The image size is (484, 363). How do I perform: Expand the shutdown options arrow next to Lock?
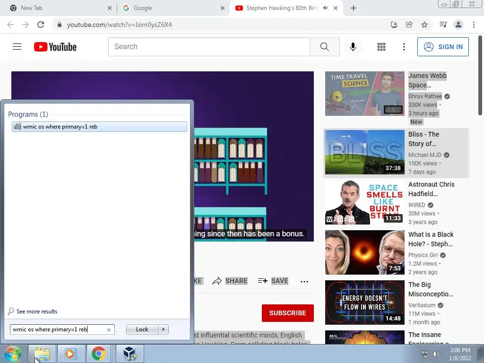(x=163, y=329)
